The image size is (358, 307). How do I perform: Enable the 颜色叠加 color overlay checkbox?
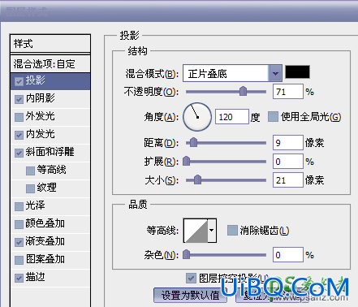point(19,224)
